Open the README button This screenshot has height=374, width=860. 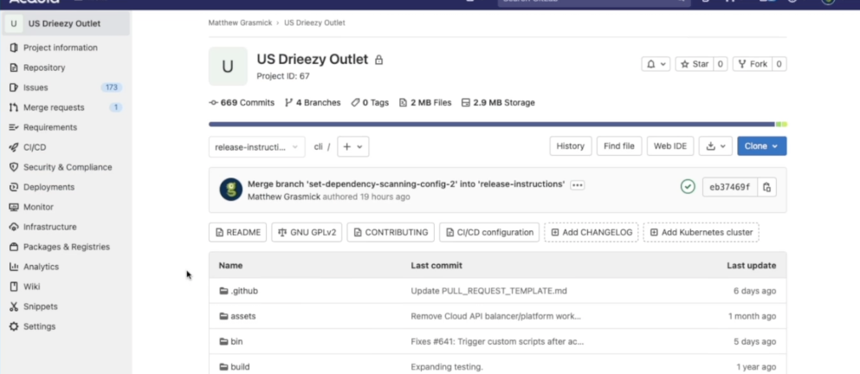click(x=237, y=233)
